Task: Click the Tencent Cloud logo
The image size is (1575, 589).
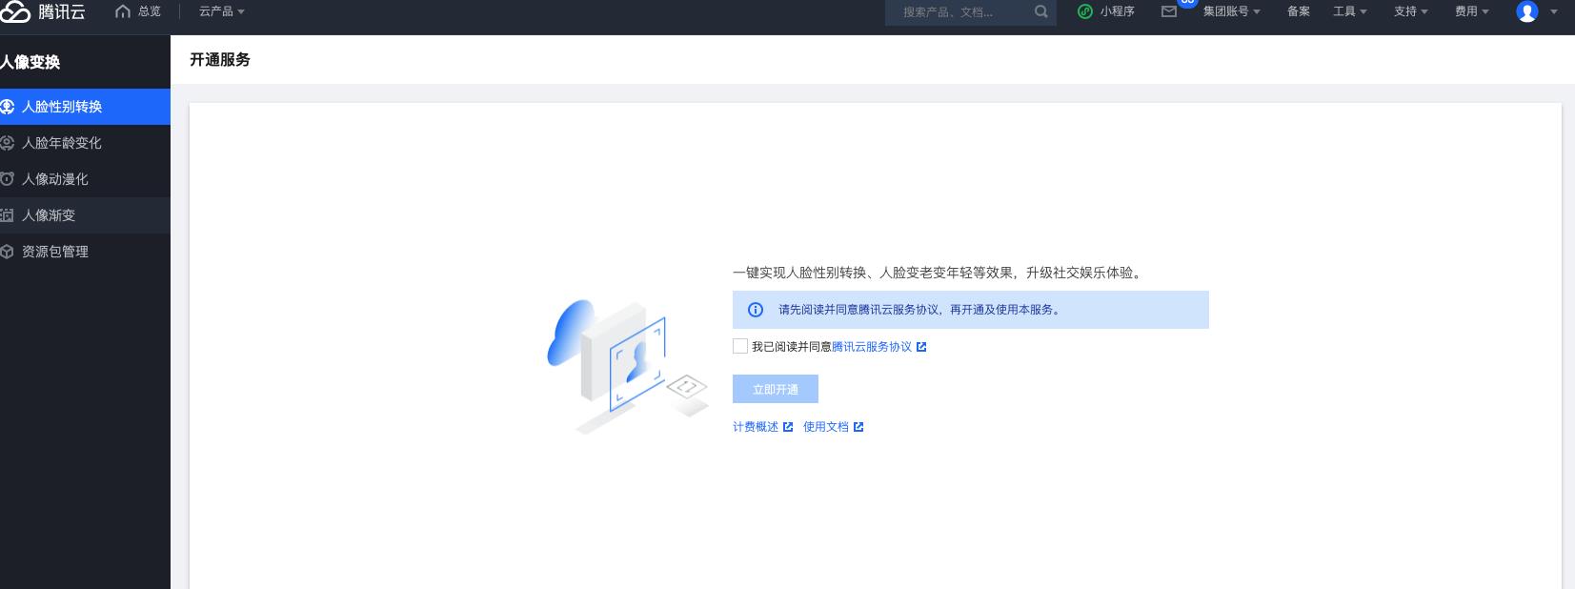Action: click(43, 11)
